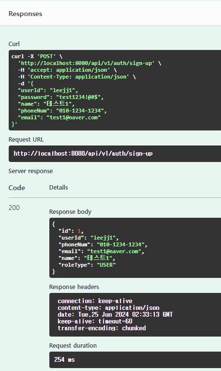Click the email line in response body
This screenshot has width=221, height=371.
click(x=102, y=251)
